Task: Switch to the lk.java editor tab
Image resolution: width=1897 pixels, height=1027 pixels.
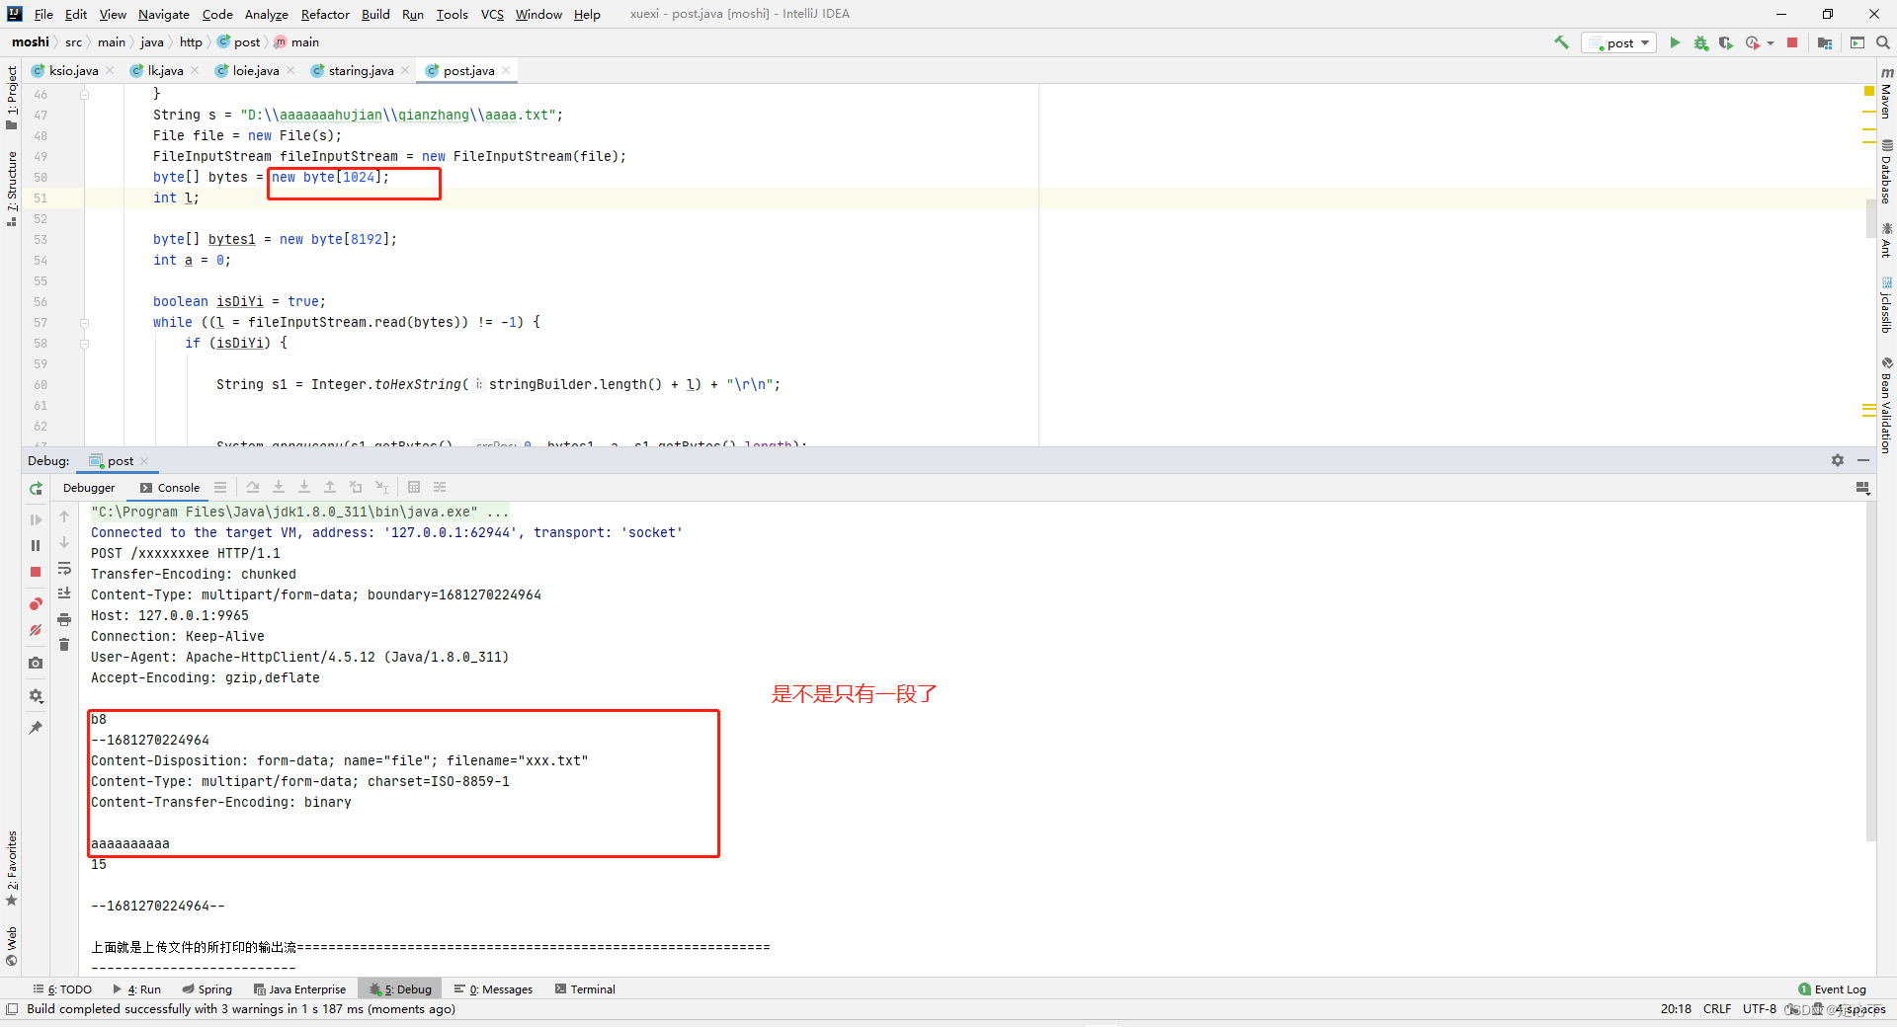Action: click(165, 70)
